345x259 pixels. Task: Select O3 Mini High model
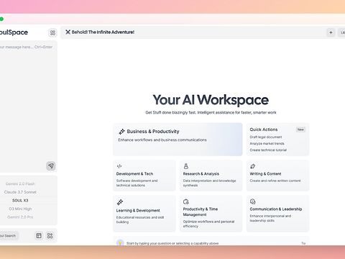pyautogui.click(x=20, y=209)
